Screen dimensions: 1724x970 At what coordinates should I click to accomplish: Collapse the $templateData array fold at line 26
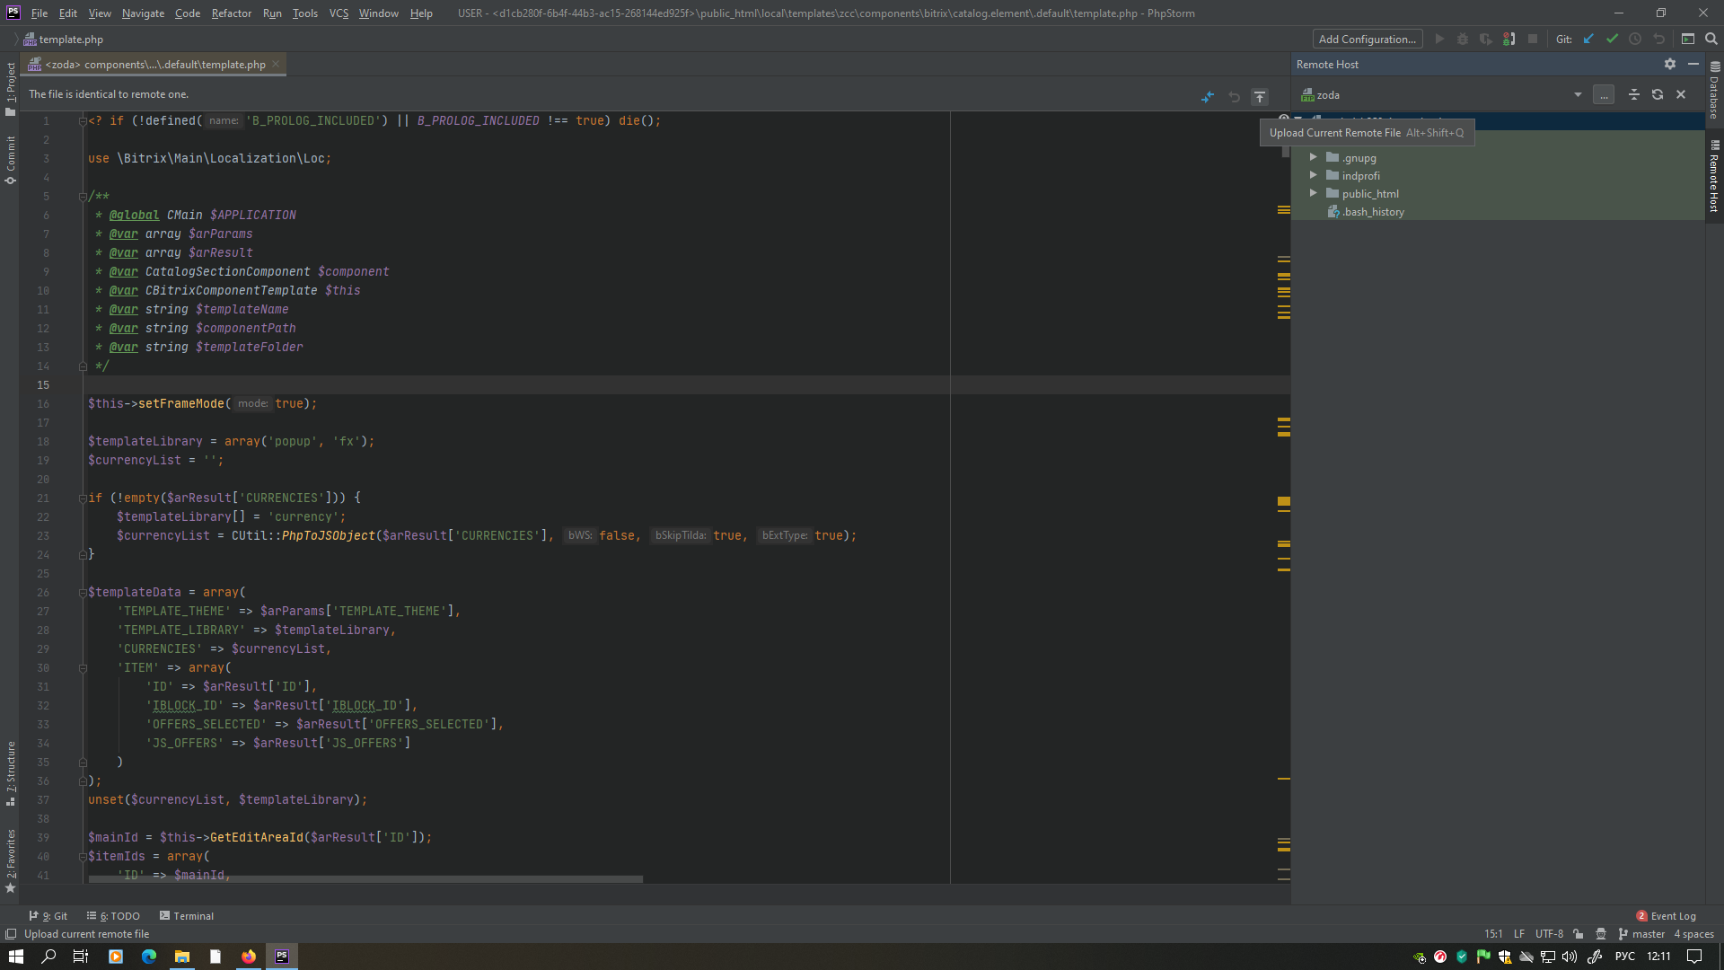83,592
